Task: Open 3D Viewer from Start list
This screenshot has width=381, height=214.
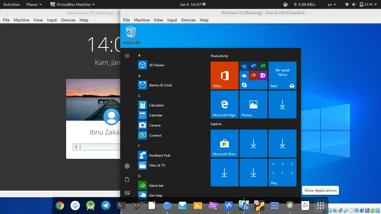Action: (x=157, y=65)
